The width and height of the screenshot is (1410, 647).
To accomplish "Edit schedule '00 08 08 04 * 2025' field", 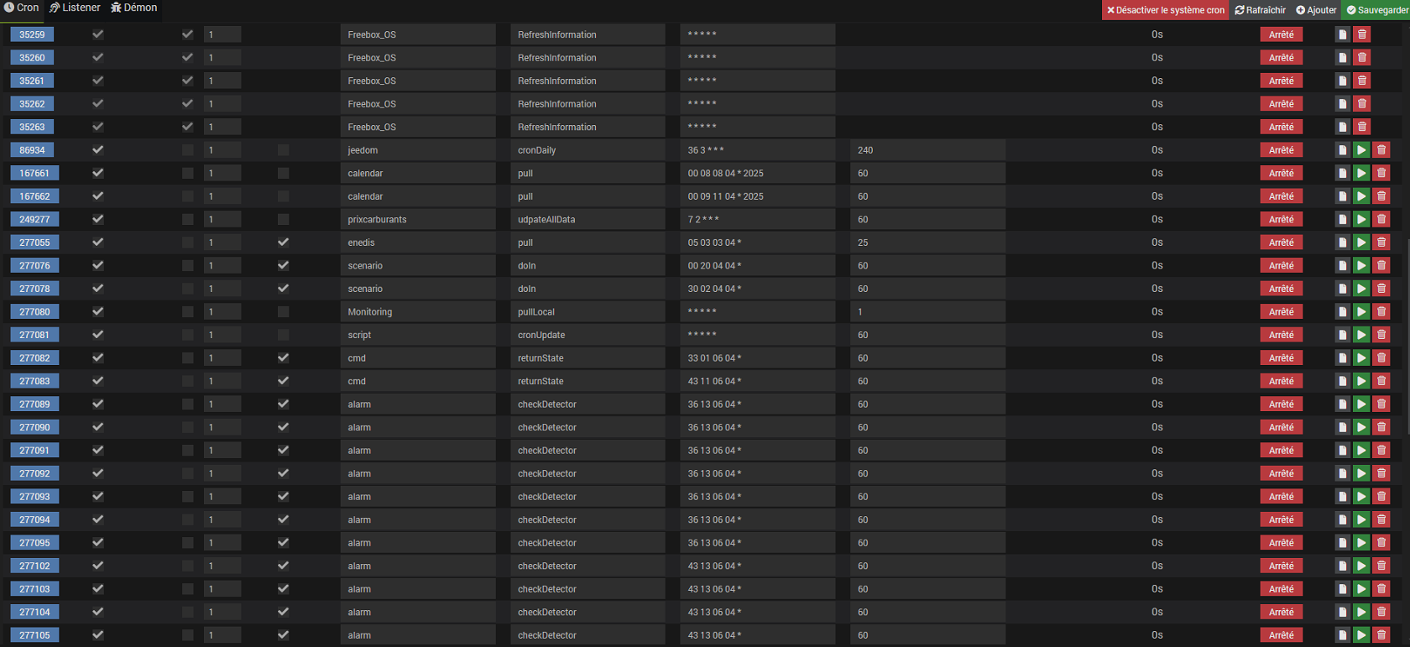I will tap(757, 173).
